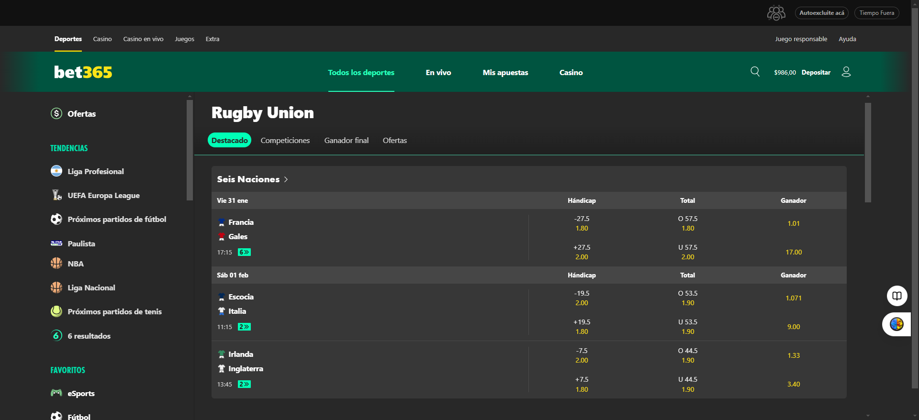
Task: Select Escocia handicap -19.5 at 2.00
Action: click(x=582, y=298)
